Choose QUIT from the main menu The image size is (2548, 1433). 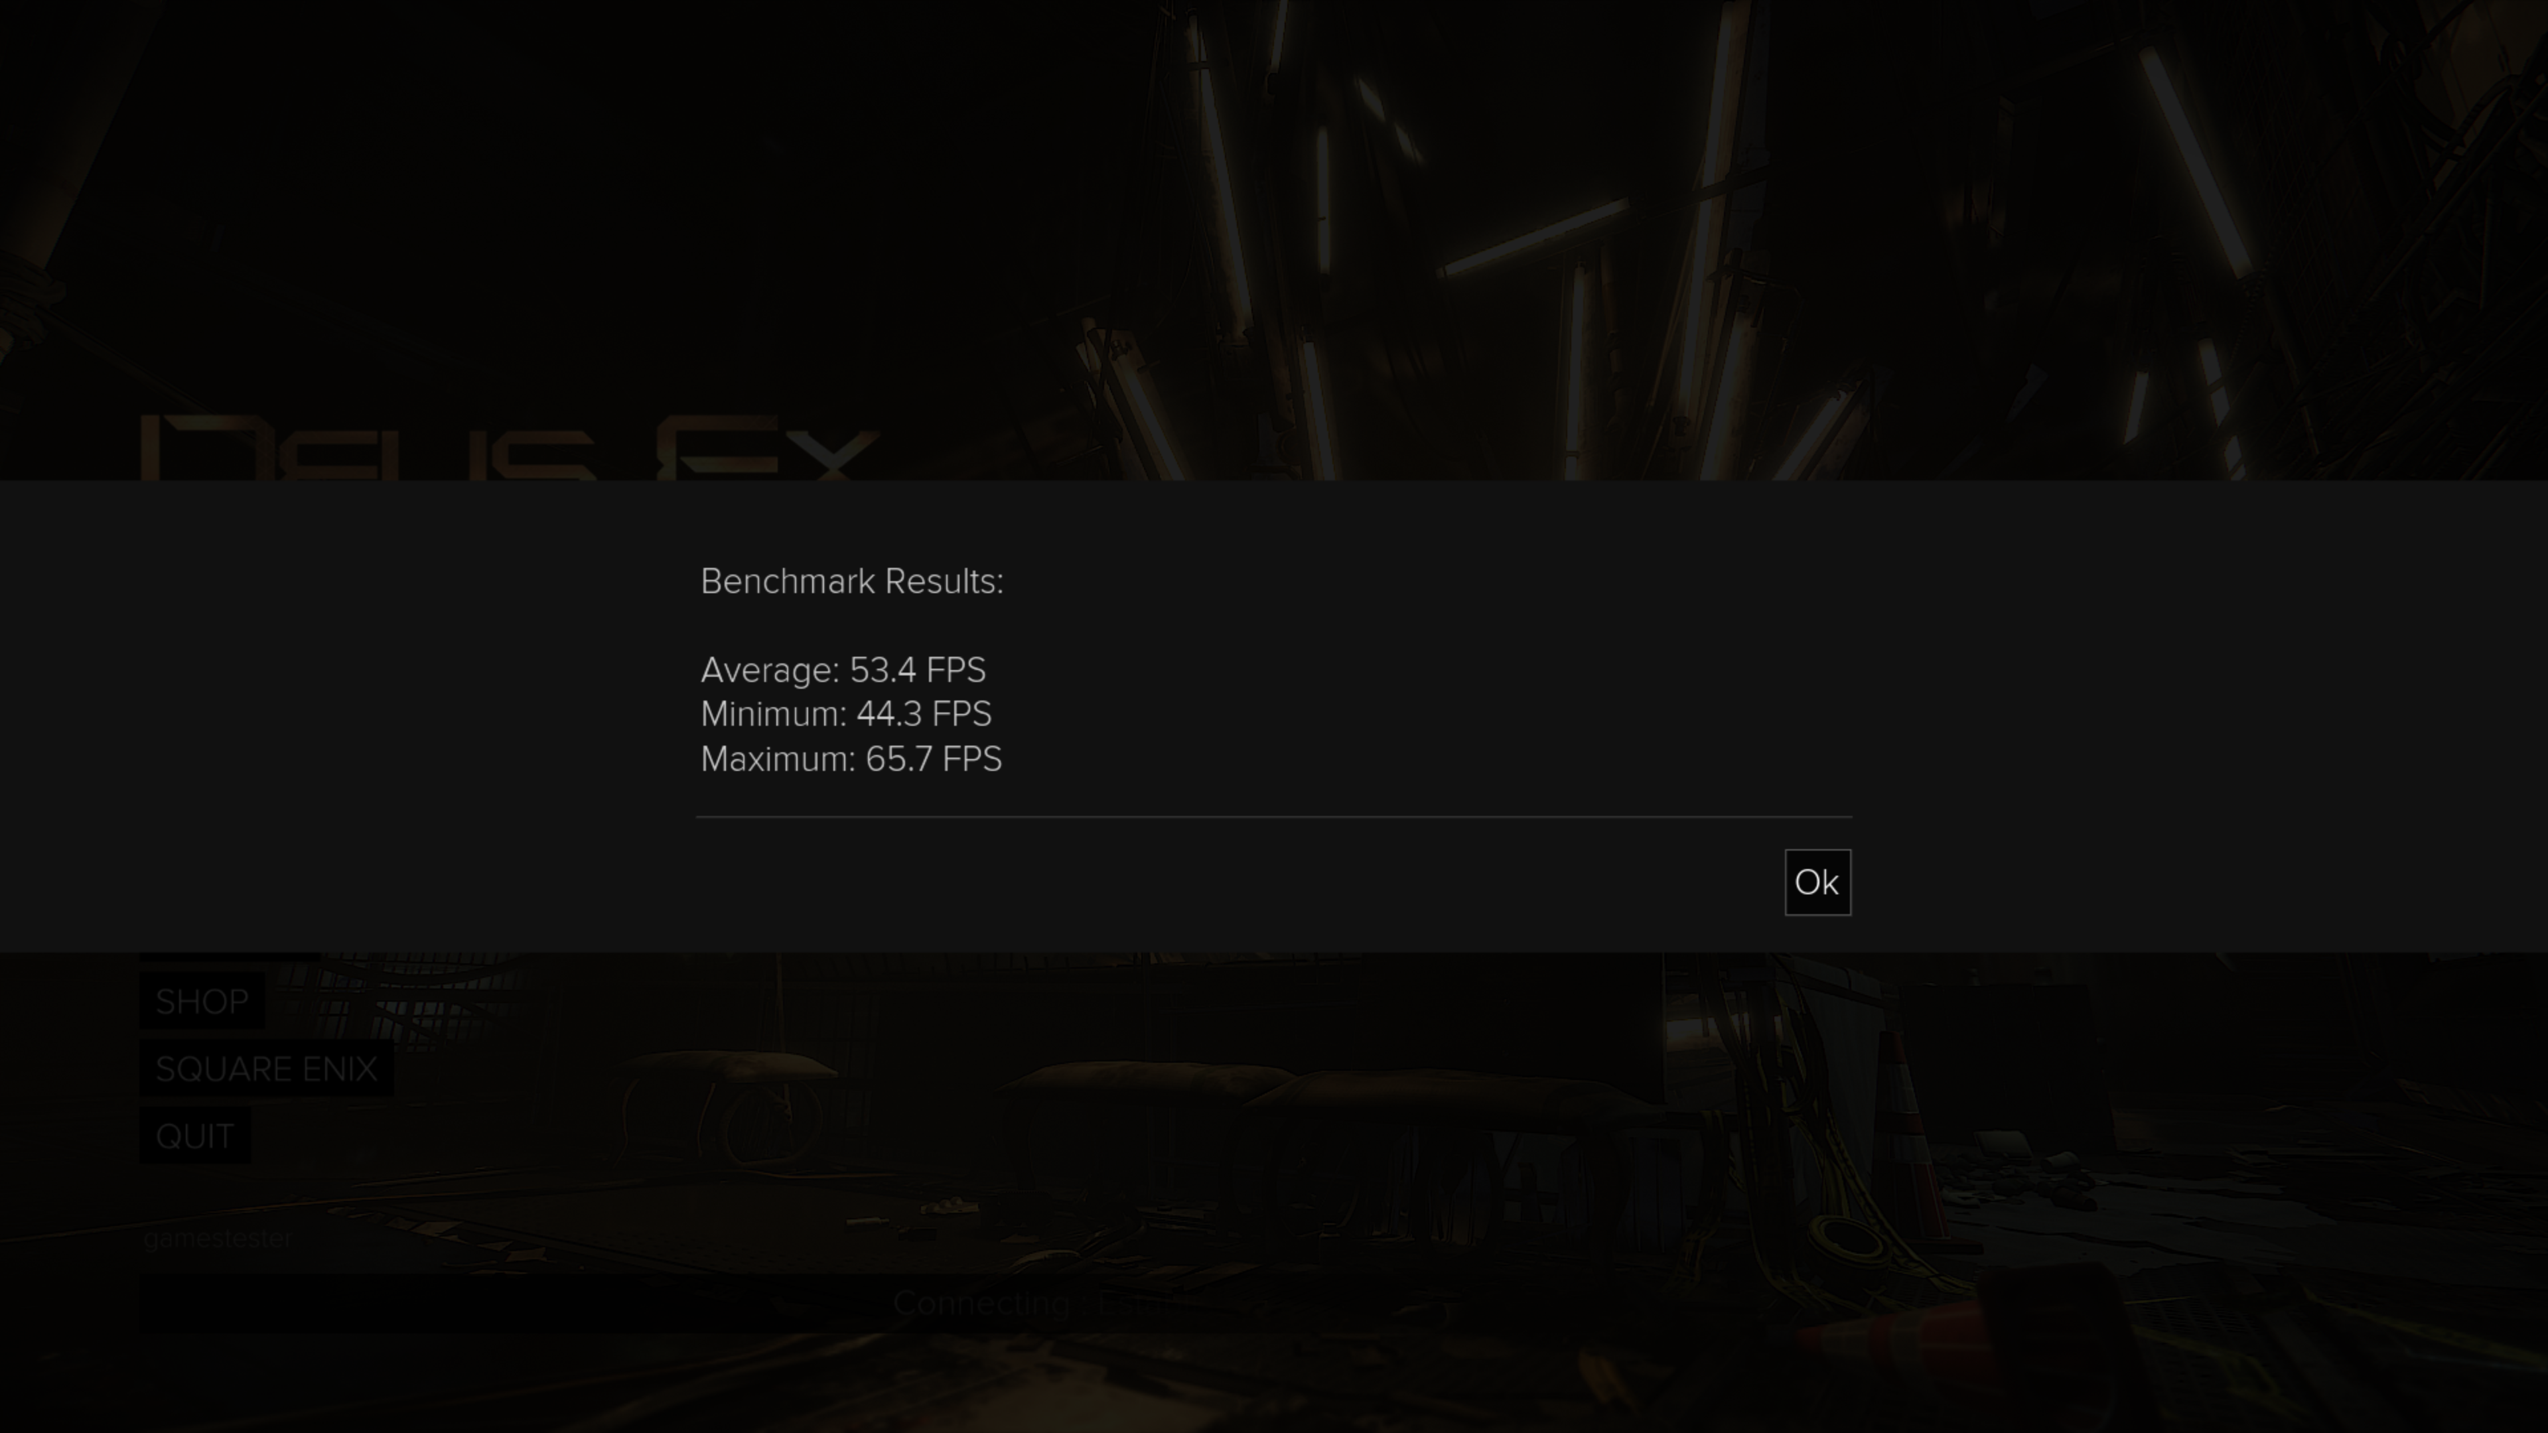pyautogui.click(x=195, y=1136)
